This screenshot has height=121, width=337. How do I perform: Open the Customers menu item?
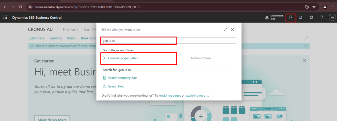[36, 38]
